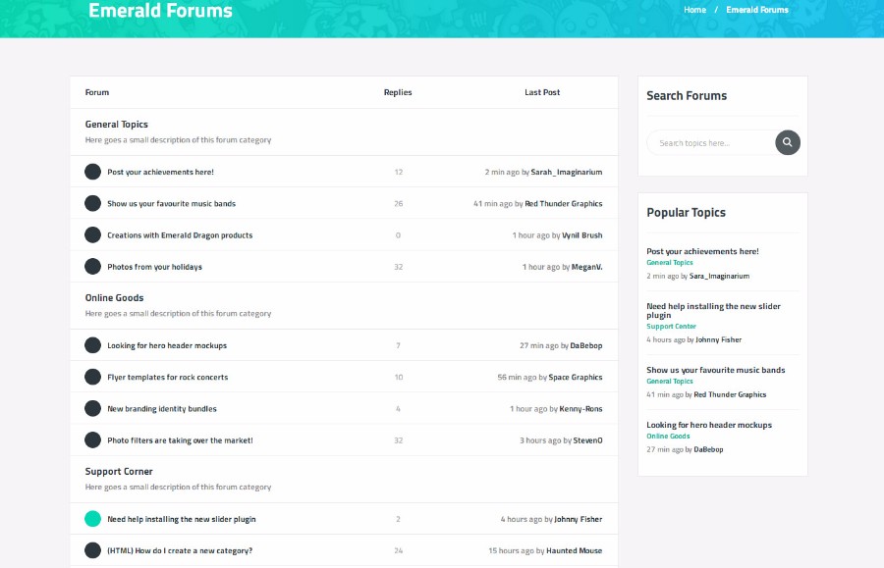The height and width of the screenshot is (568, 884).
Task: Click the search magnifier button
Action: click(x=788, y=142)
